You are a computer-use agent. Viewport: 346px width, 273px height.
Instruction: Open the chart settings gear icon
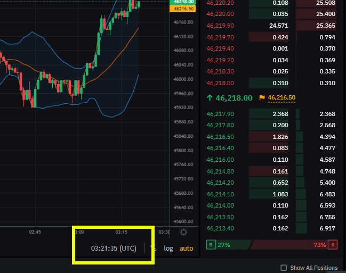184,232
